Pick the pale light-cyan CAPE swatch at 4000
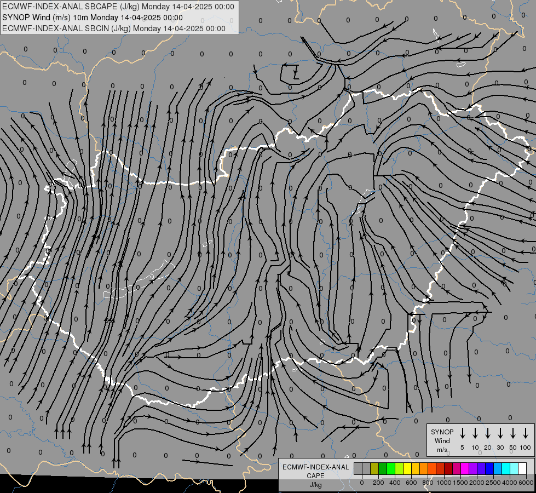The image size is (536, 493). tap(514, 468)
